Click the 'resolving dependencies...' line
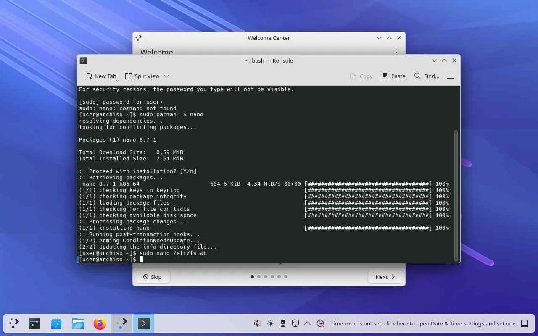Viewport: 538px width, 336px height. [x=121, y=121]
